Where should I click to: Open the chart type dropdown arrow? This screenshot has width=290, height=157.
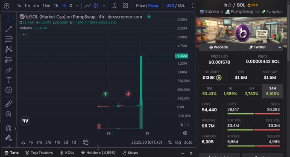click(x=103, y=6)
